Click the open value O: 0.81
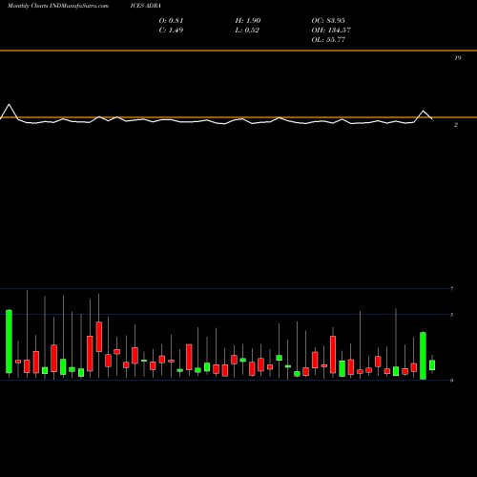The height and width of the screenshot is (477, 477). tap(171, 21)
